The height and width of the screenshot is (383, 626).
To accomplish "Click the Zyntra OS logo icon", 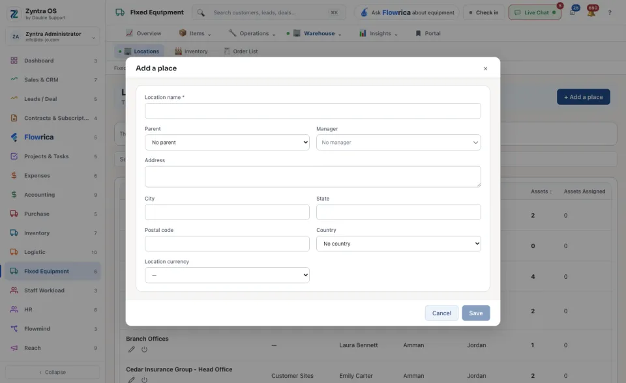I will [14, 14].
